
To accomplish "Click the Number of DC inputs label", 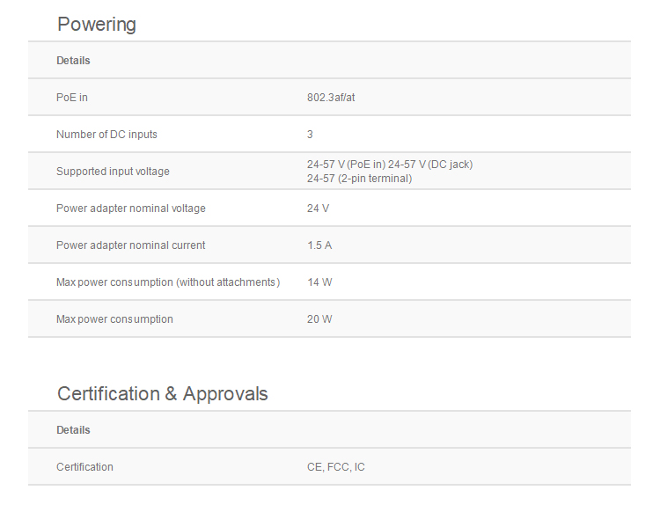I will [x=106, y=135].
